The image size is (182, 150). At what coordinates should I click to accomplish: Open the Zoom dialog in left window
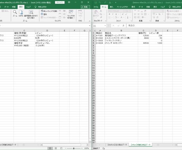pos(15,13)
